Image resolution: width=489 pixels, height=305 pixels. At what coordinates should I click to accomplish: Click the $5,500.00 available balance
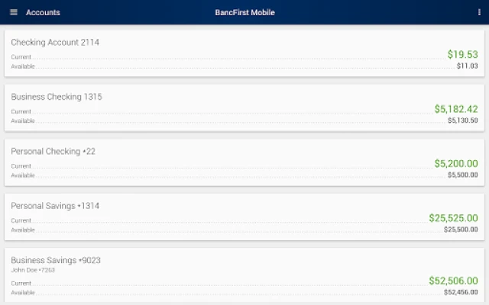click(x=462, y=175)
